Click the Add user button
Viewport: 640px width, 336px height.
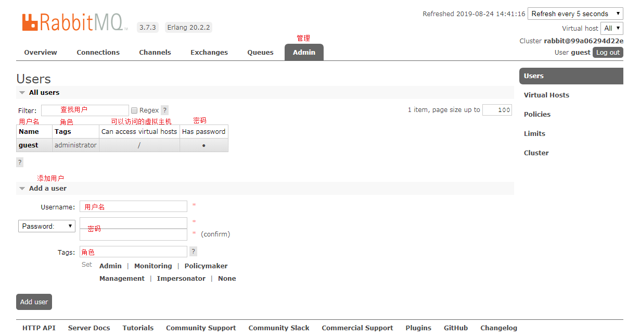pos(34,302)
